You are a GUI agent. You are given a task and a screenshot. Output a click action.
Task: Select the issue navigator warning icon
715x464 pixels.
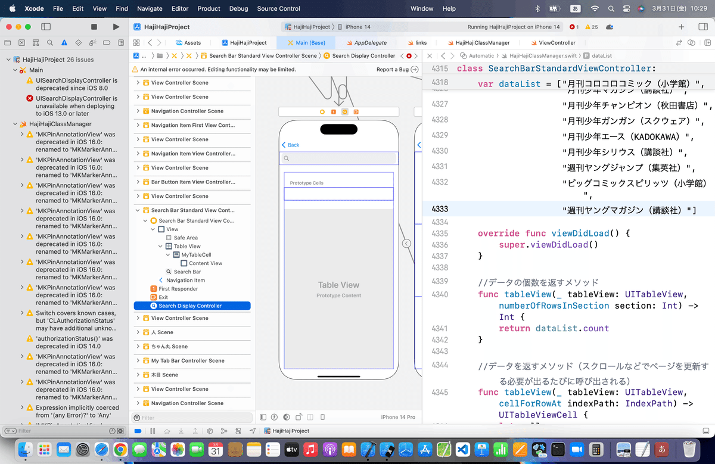point(64,43)
